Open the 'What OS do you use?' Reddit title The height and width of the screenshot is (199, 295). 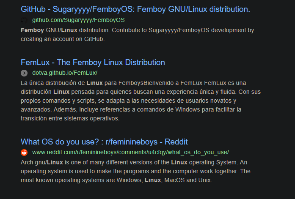(104, 142)
